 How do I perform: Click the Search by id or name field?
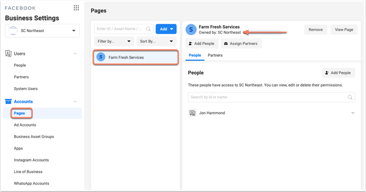[x=271, y=97]
